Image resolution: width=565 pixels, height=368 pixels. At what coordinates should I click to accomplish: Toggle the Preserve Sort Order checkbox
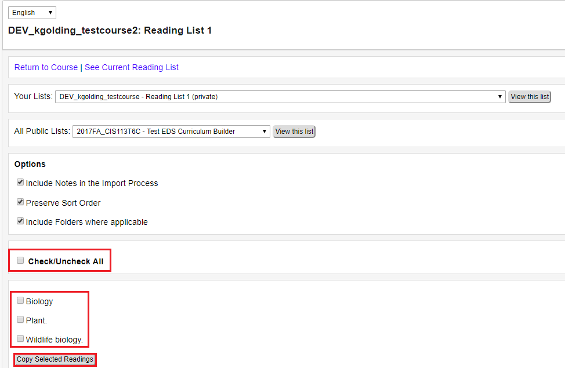20,202
